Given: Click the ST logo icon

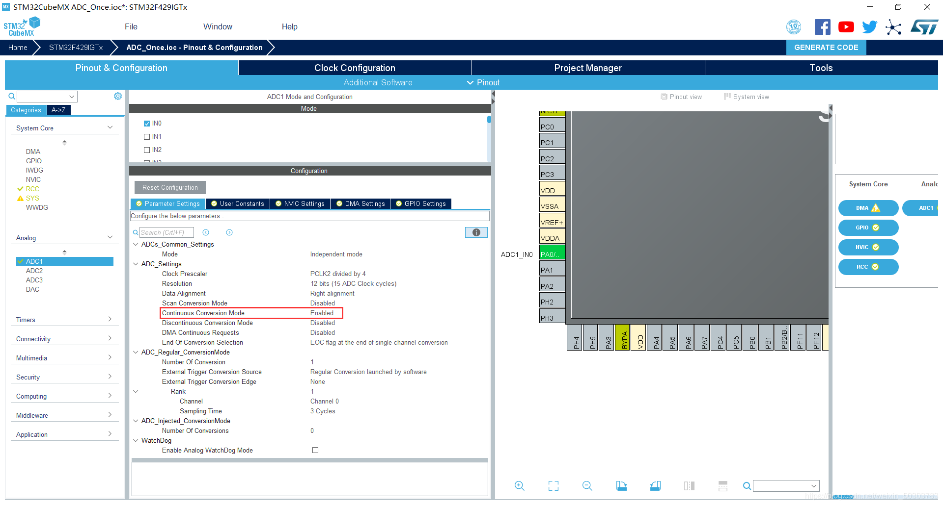Looking at the screenshot, I should click(x=924, y=27).
